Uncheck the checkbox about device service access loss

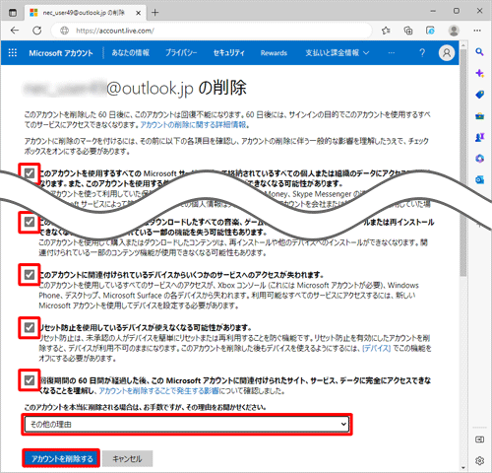(30, 274)
